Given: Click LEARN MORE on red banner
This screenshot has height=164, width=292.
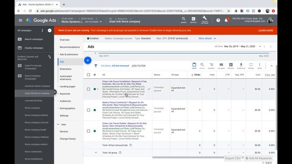Looking at the screenshot, I should [266, 31].
